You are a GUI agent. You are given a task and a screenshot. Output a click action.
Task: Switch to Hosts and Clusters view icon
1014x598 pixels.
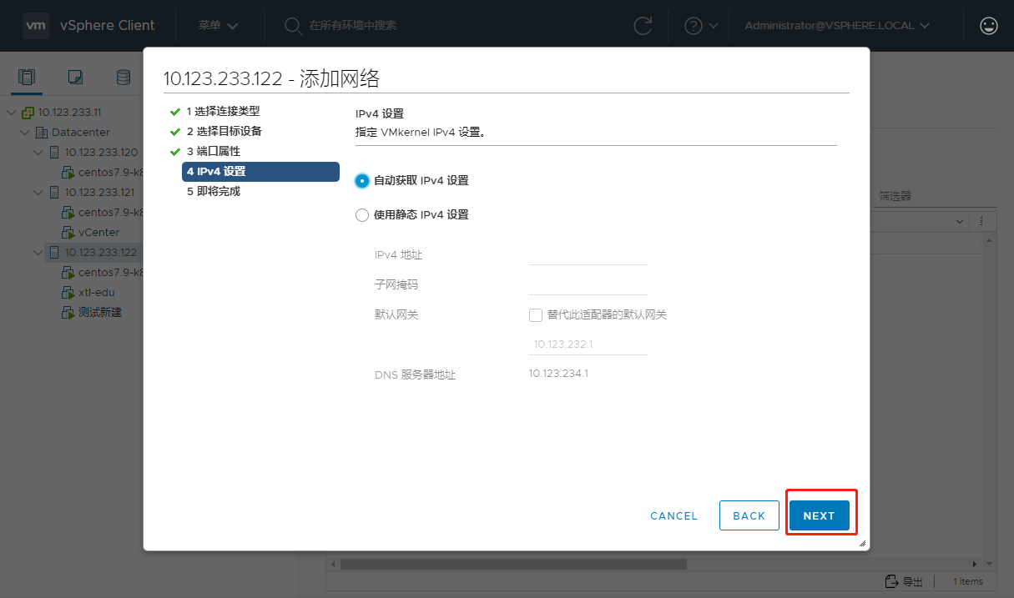[x=28, y=78]
